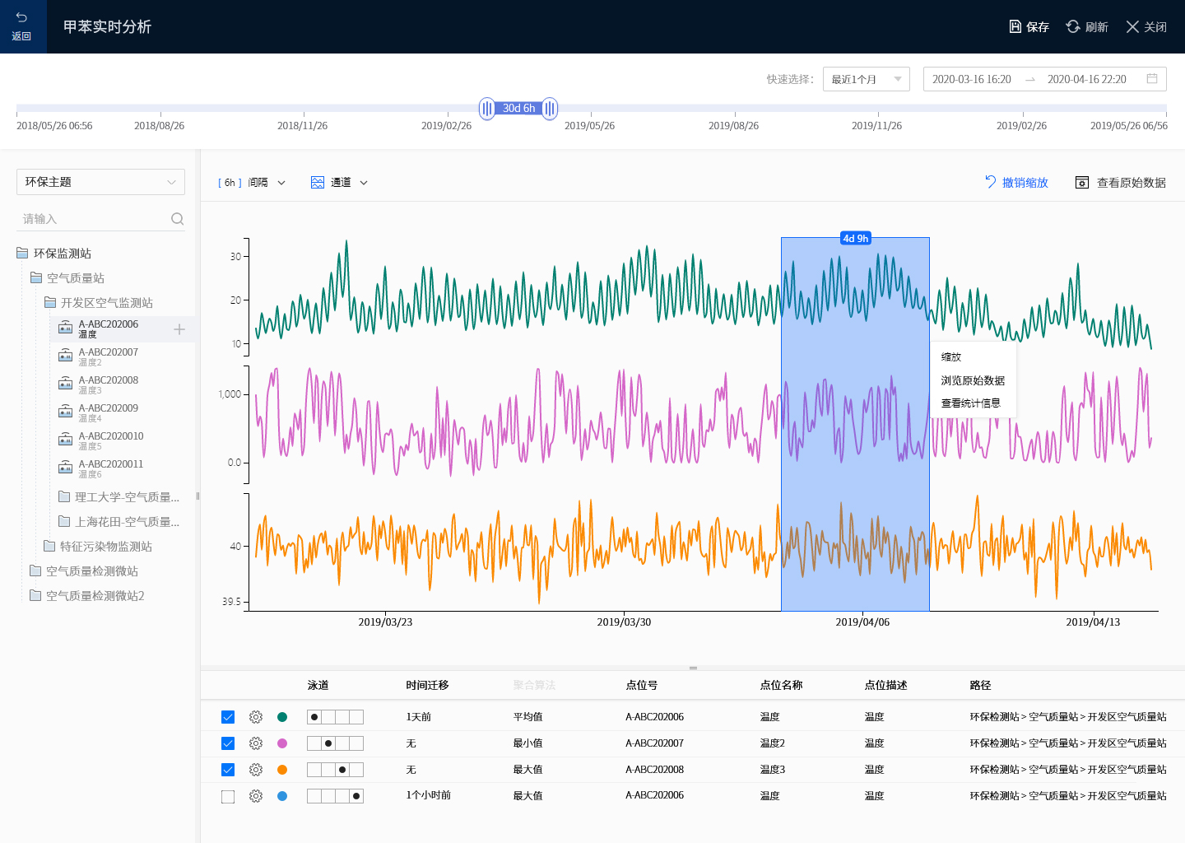Expand the 上海花田-空气质量 tree node
Screen dimensions: 1185x843
(x=119, y=521)
